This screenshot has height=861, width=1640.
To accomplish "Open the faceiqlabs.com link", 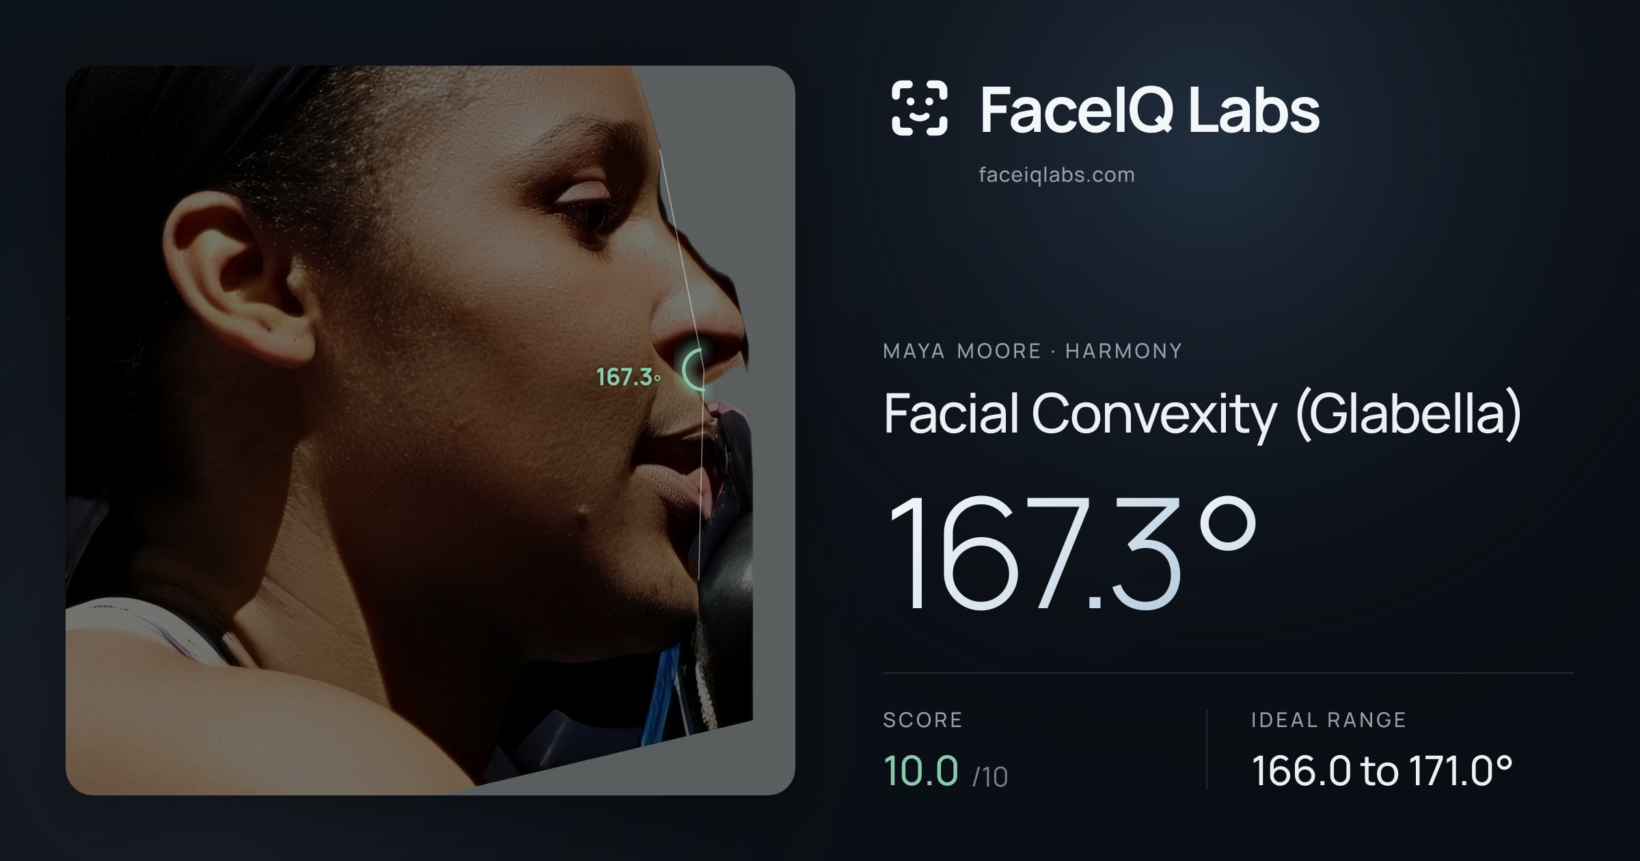I will [1056, 175].
